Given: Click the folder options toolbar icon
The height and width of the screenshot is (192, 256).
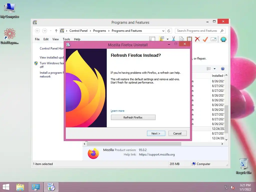Looking at the screenshot, I should tap(162, 39).
